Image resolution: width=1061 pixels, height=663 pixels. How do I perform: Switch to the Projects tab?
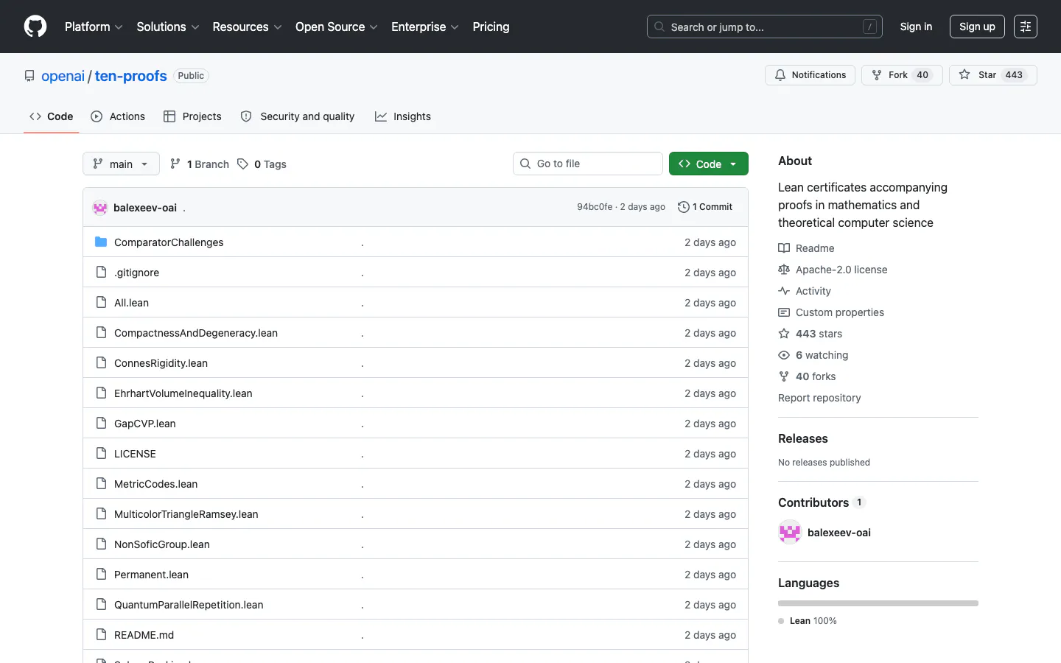point(192,116)
